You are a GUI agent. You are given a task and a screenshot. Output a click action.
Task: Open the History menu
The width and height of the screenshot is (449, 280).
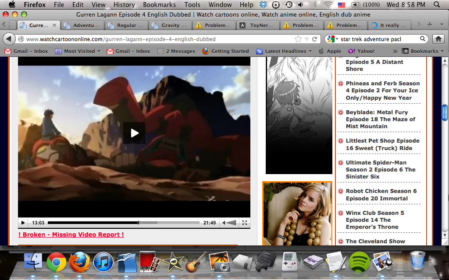coord(124,4)
